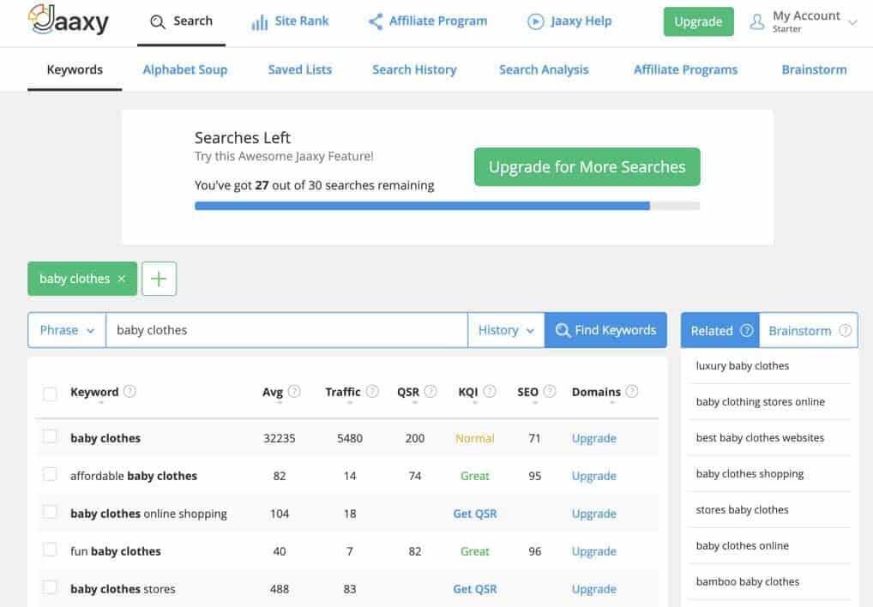Switch to the Alphabet Soup tab
873x607 pixels.
185,69
